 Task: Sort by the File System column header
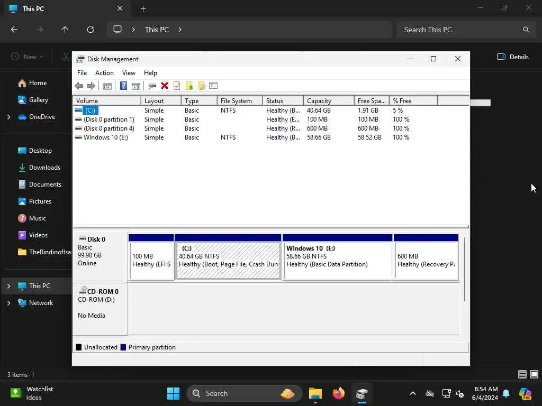(240, 101)
